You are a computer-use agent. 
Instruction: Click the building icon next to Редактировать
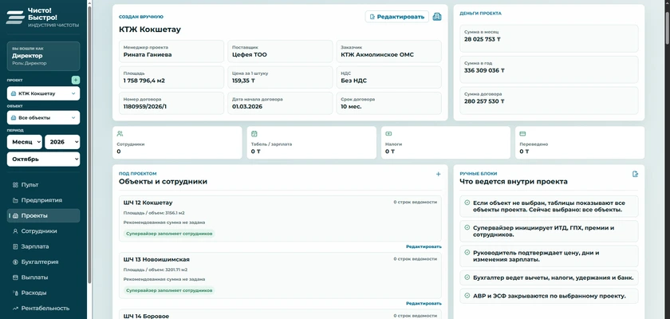(x=437, y=17)
